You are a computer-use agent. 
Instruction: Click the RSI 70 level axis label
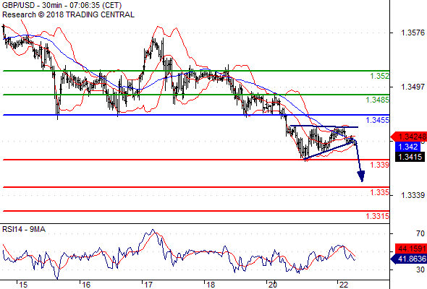[420, 233]
